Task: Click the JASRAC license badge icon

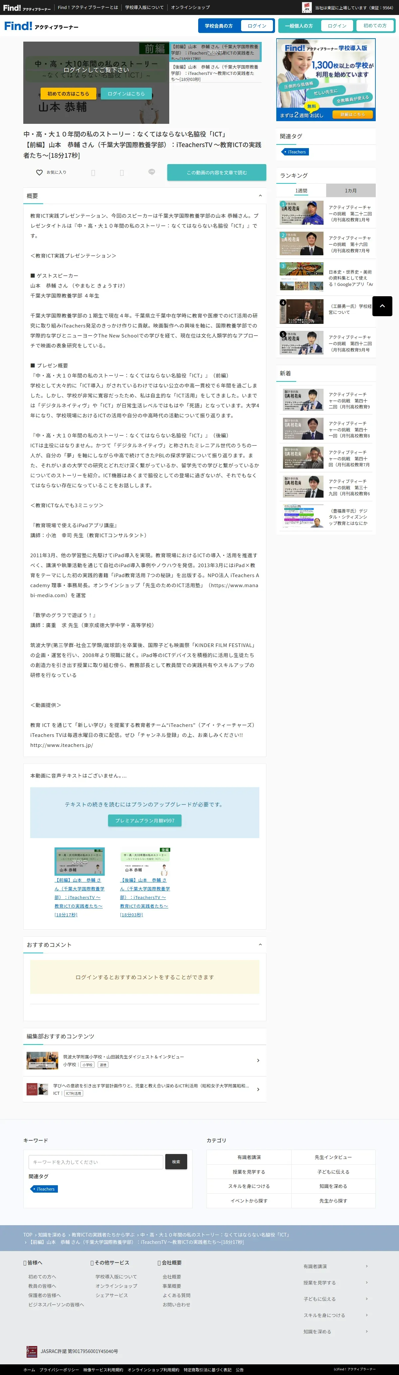Action: tap(32, 1351)
